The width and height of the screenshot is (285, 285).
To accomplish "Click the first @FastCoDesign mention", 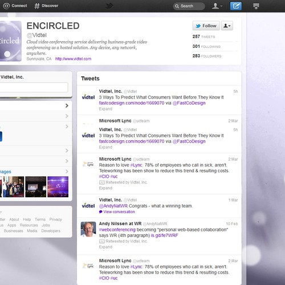I will click(189, 103).
